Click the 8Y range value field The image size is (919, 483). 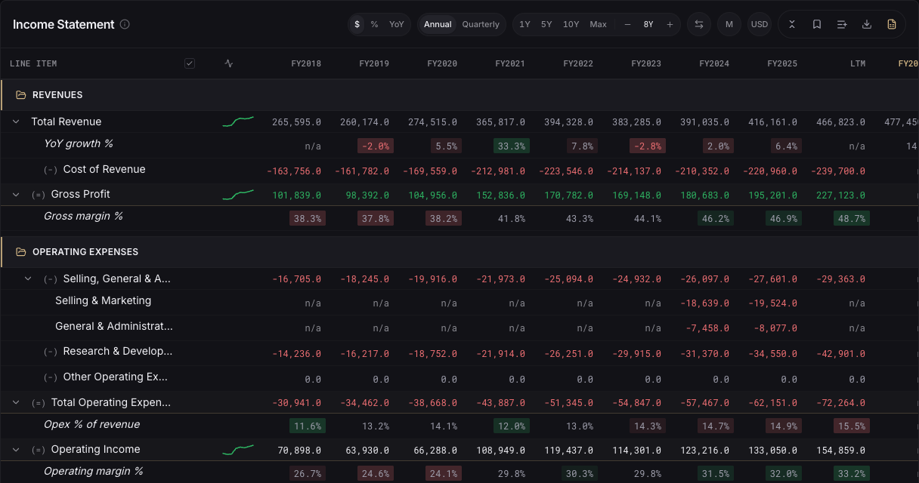648,24
